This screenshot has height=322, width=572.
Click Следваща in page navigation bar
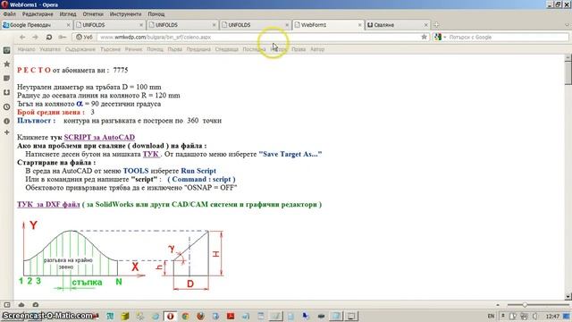coord(226,49)
